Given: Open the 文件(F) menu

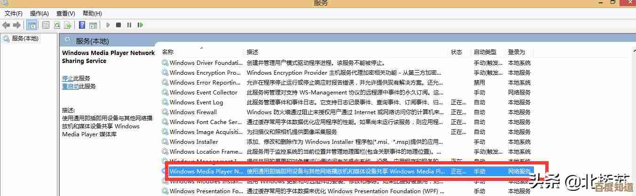Looking at the screenshot, I should [x=14, y=14].
